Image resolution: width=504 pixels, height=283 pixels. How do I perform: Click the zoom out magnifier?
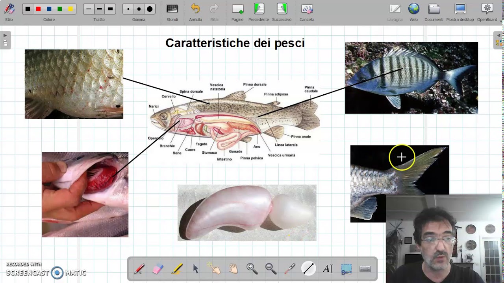tap(271, 269)
